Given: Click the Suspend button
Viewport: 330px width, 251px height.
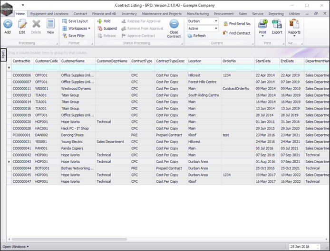Looking at the screenshot, I should click(x=107, y=28).
